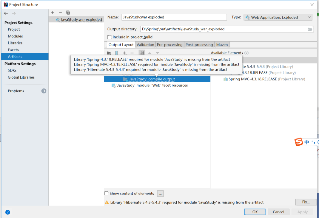The width and height of the screenshot is (319, 218).
Task: Click the warning icon beside the missing-library message
Action: click(107, 203)
